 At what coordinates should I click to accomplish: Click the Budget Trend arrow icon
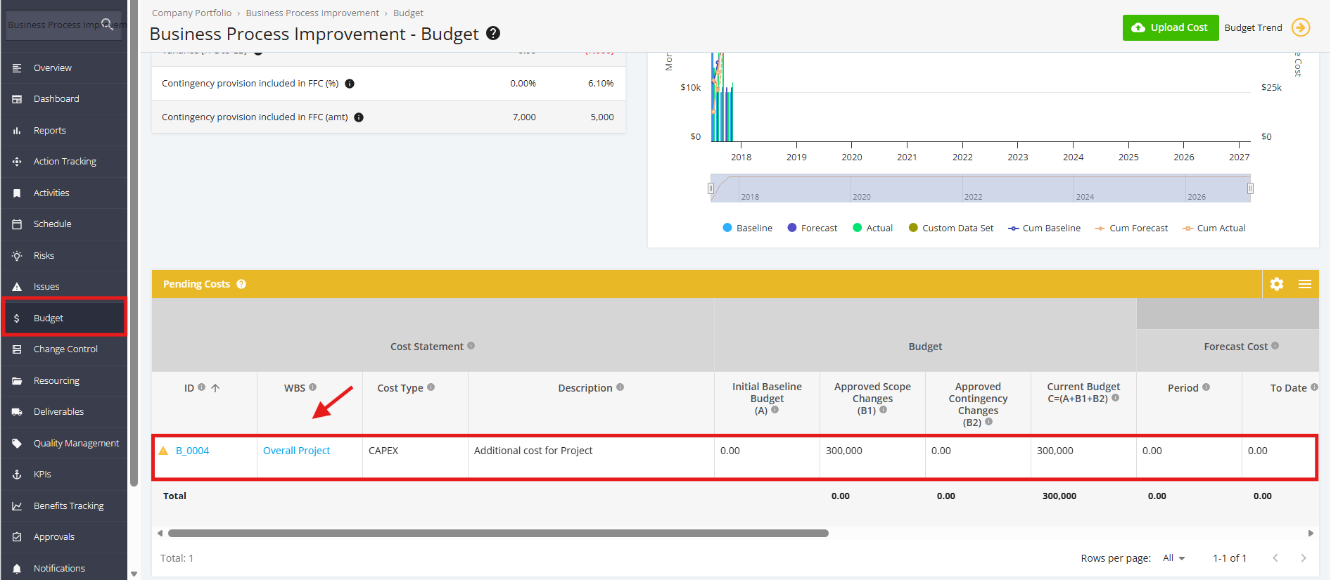(1301, 27)
